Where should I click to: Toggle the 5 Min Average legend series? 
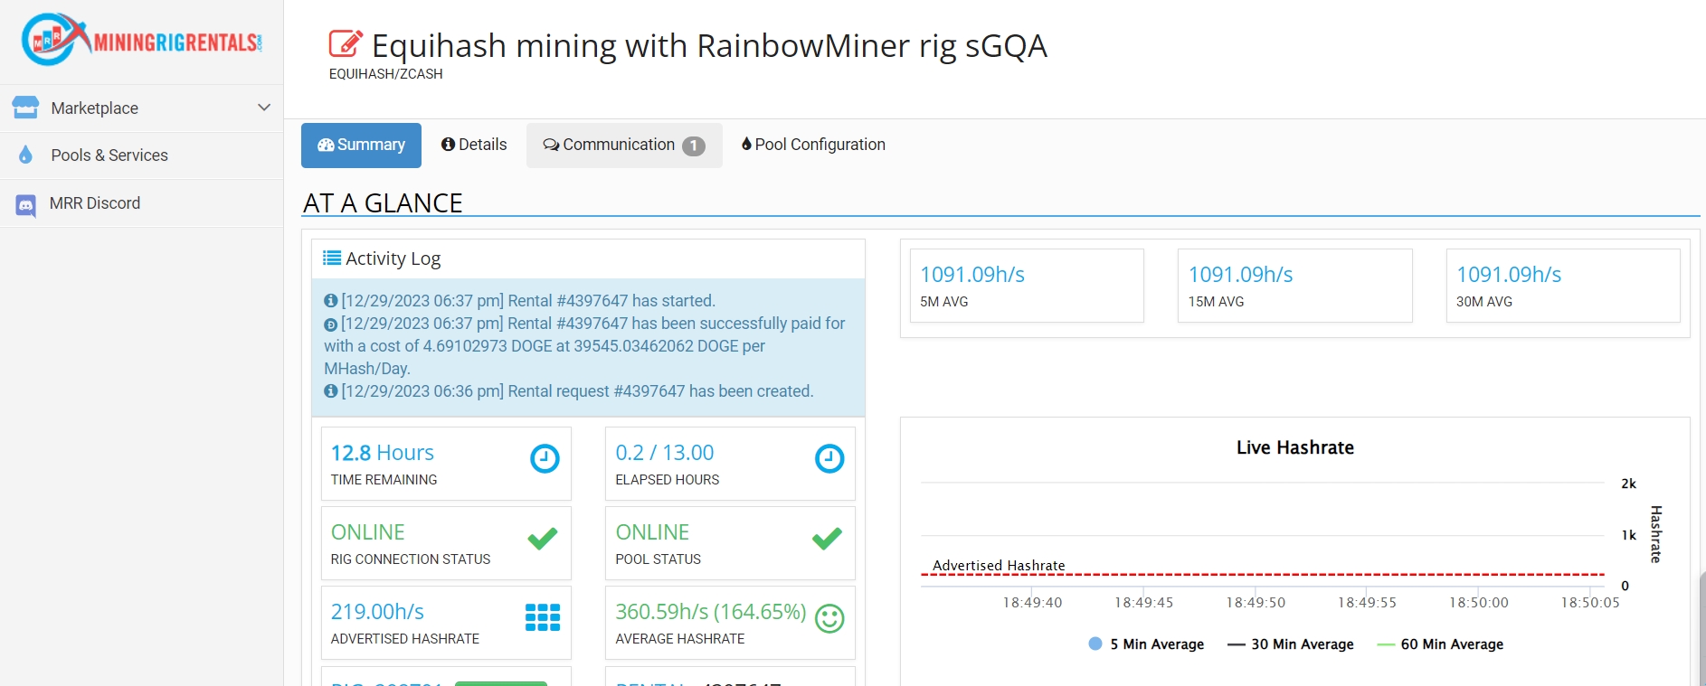click(1146, 644)
